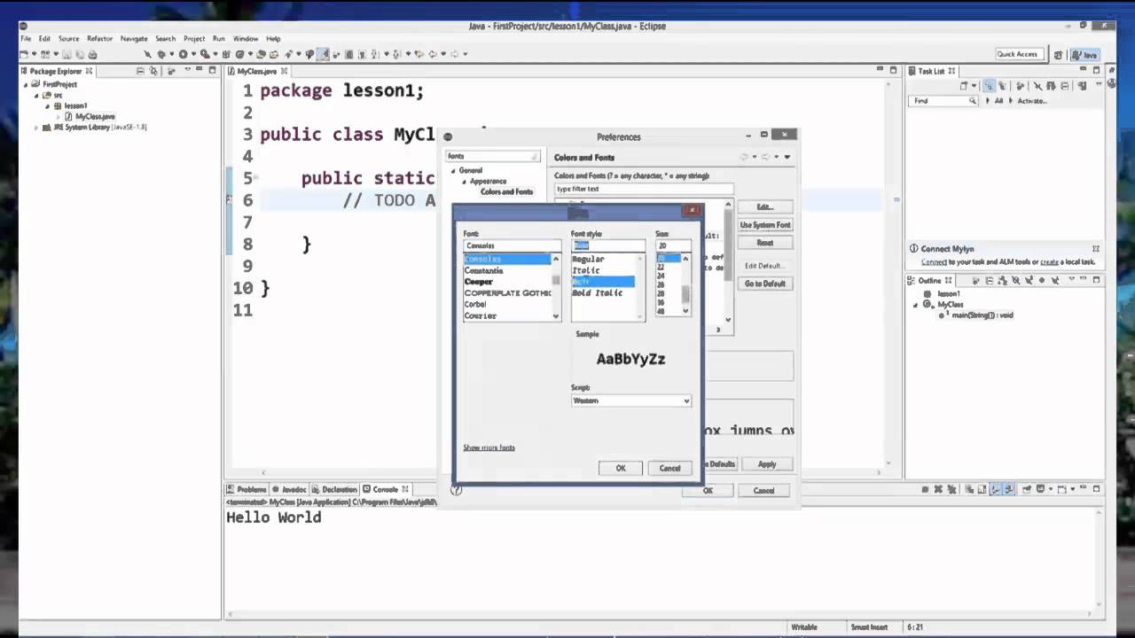Click the New Task icon in Task List
The height and width of the screenshot is (638, 1135).
(x=964, y=86)
